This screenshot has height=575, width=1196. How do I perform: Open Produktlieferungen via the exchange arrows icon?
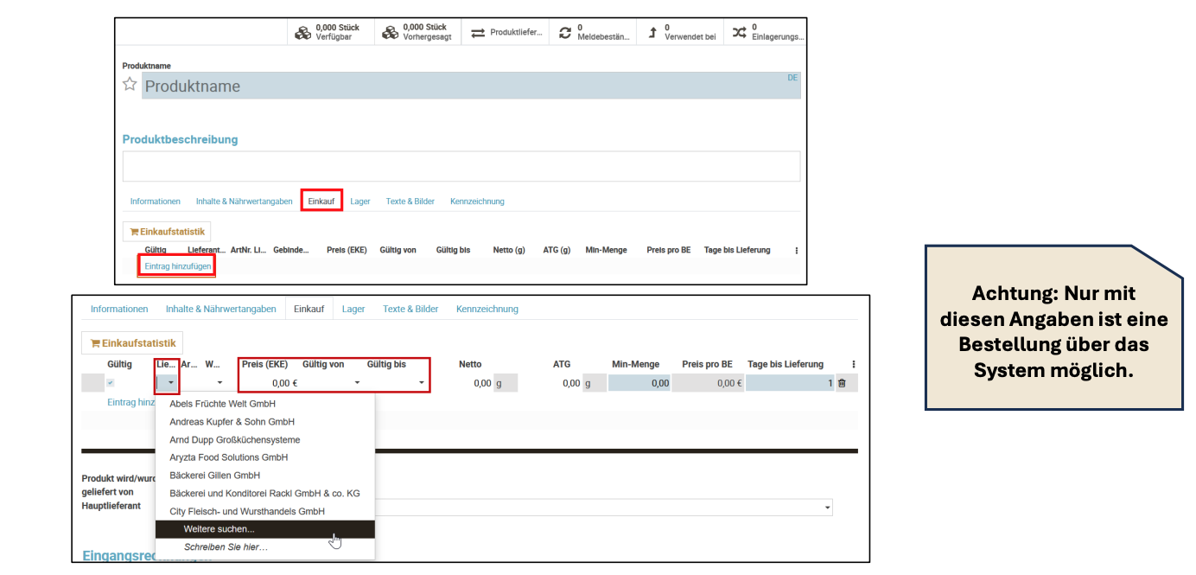coord(478,33)
